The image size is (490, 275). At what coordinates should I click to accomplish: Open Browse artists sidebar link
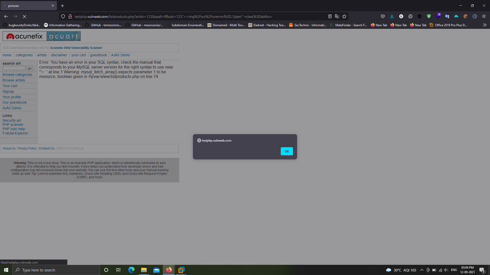point(14,81)
